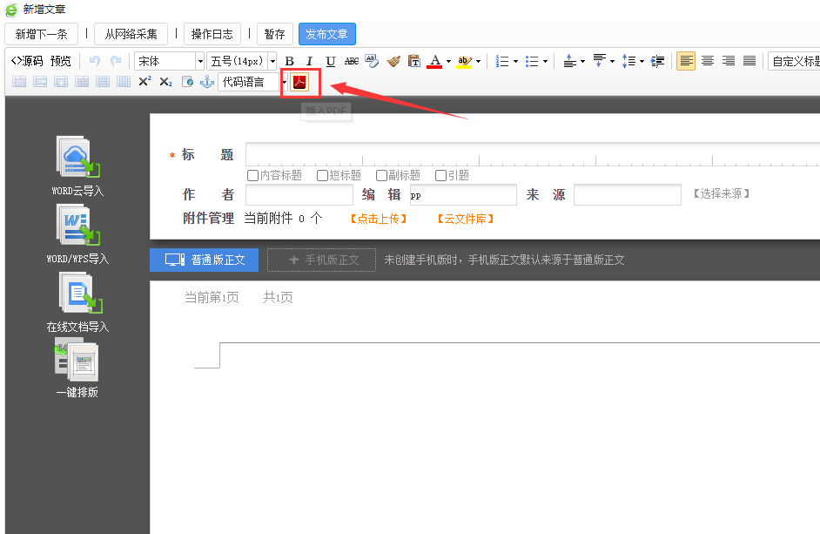The image size is (820, 534).
Task: Click the anchor insert icon
Action: click(x=206, y=82)
